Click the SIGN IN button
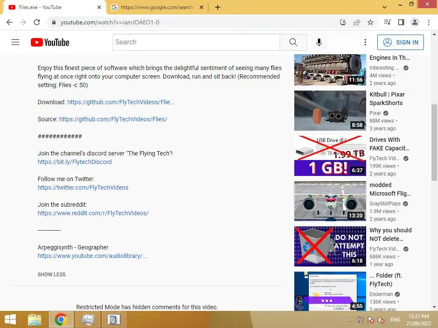Image resolution: width=438 pixels, height=328 pixels. click(x=400, y=42)
